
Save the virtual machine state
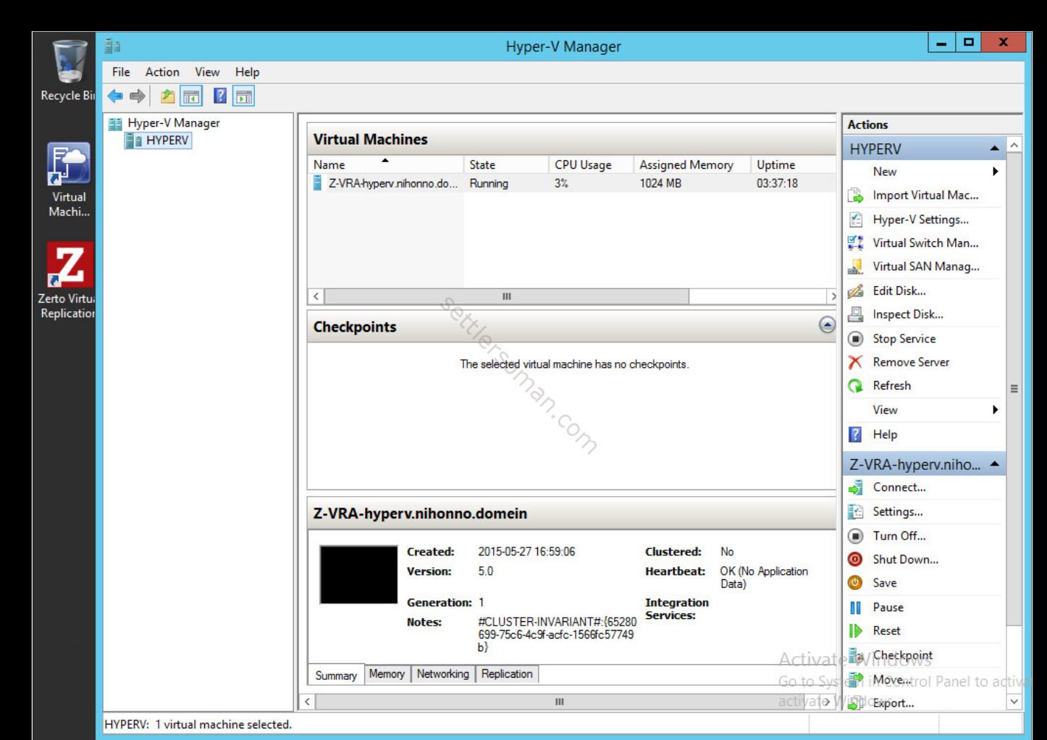pos(885,583)
